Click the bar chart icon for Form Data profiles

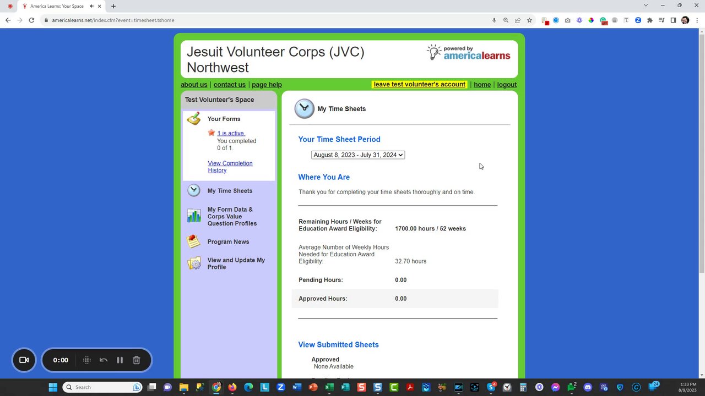click(x=194, y=216)
